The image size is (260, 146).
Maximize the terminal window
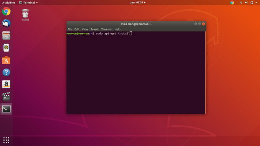point(200,24)
